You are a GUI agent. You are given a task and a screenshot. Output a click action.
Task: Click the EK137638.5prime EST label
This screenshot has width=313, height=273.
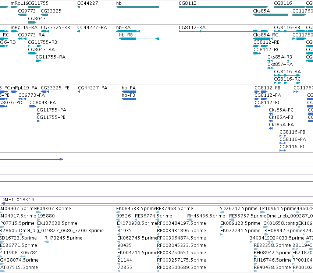[57, 223]
